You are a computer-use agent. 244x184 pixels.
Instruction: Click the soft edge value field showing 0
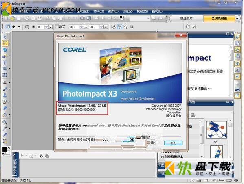click(x=41, y=27)
